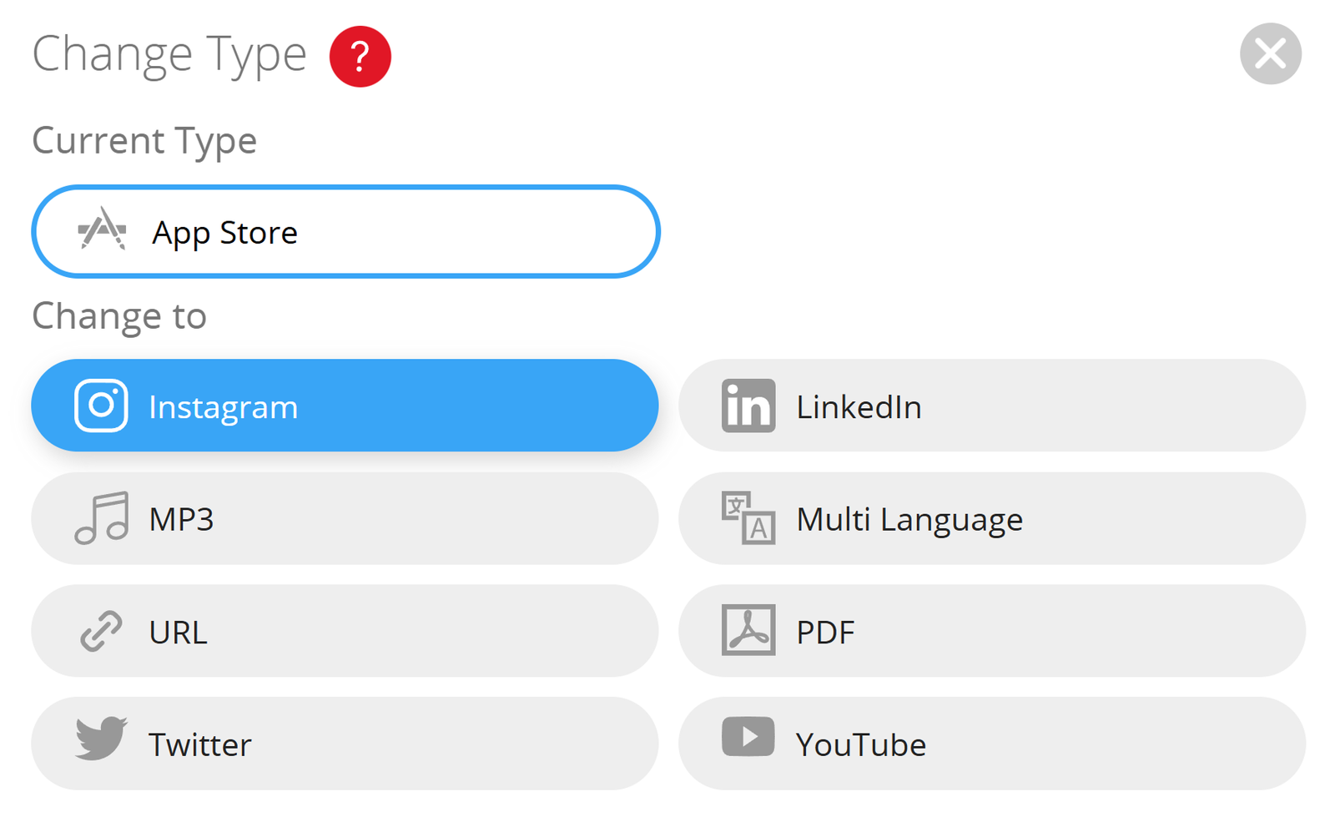
Task: Switch the type to YouTube
Action: (x=991, y=744)
